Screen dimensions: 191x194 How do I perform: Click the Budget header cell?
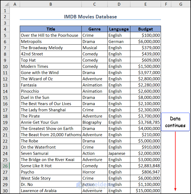[146, 29]
